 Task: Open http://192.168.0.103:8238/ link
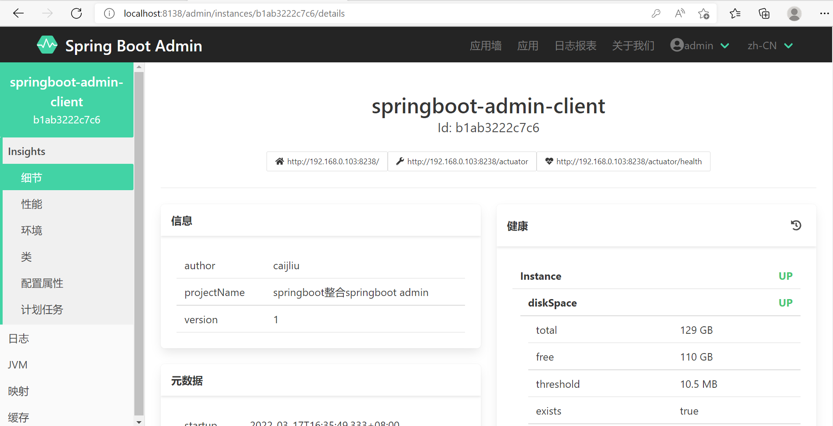(327, 161)
